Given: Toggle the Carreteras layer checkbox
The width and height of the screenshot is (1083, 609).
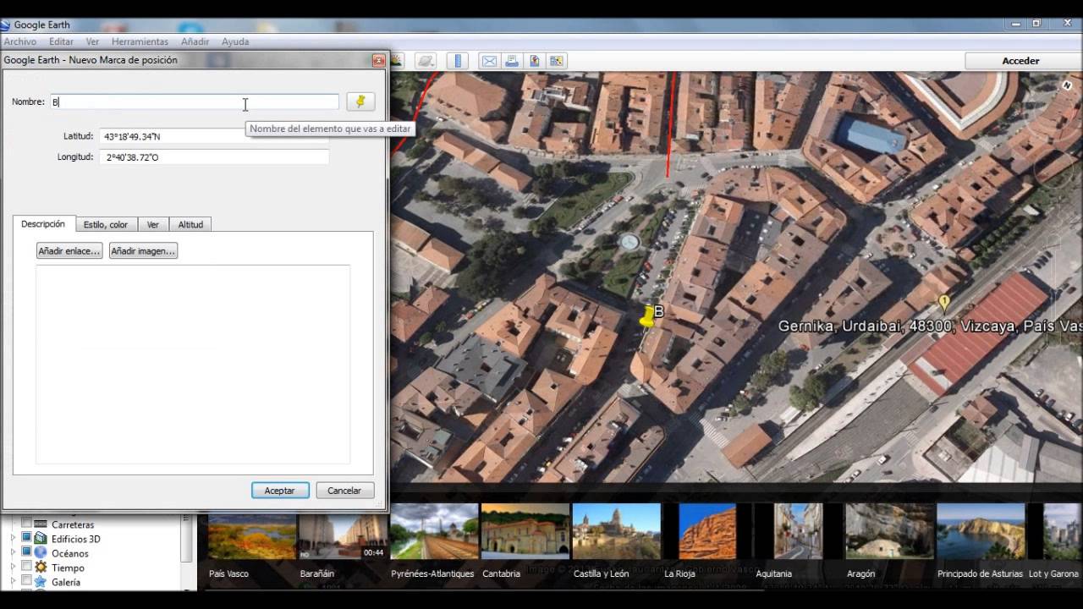Looking at the screenshot, I should coord(26,524).
